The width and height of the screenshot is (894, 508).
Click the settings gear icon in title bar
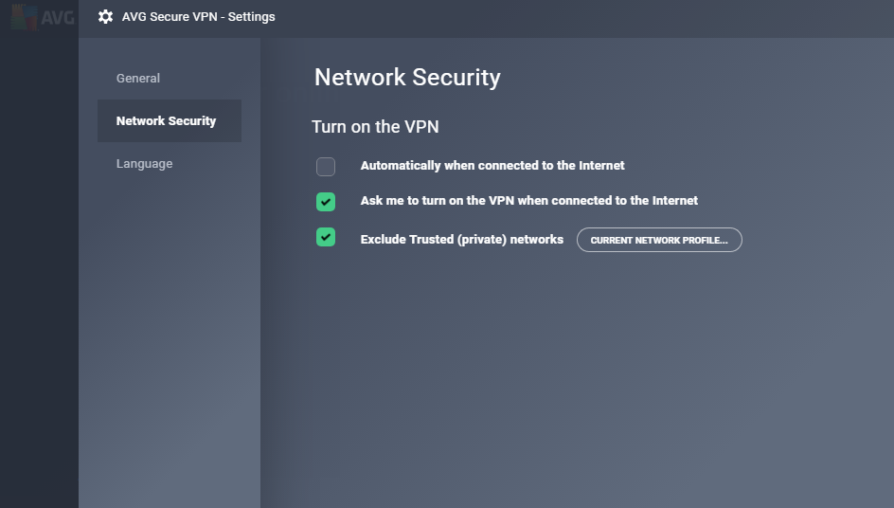coord(105,16)
